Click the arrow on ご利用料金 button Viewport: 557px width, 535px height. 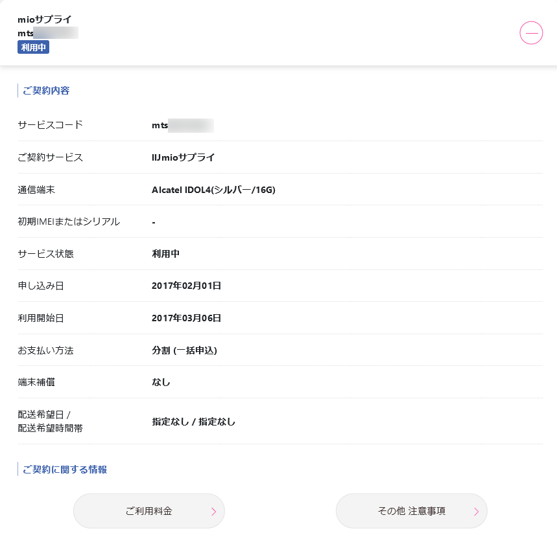214,512
